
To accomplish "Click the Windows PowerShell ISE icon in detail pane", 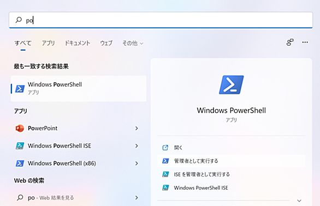I will point(165,187).
